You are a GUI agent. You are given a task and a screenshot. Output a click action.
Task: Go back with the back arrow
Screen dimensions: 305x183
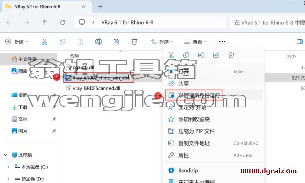(x=9, y=22)
